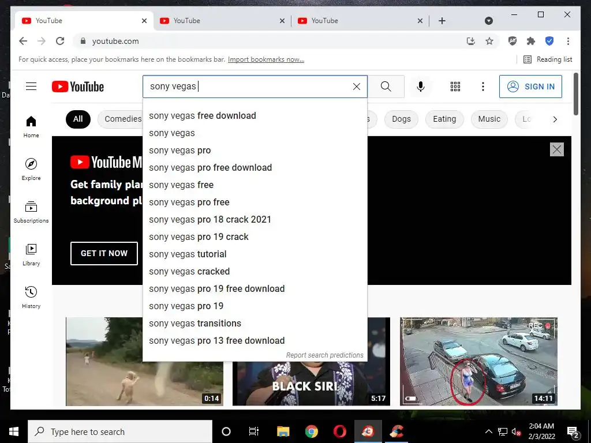The image size is (591, 443).
Task: Open YouTube settings three-dot menu
Action: coord(483,87)
